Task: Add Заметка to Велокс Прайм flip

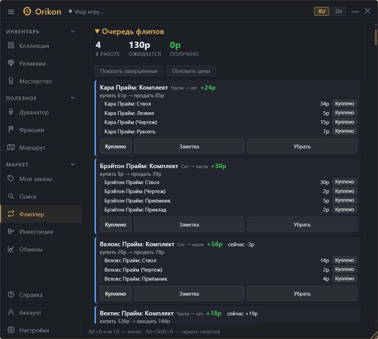Action: point(189,293)
